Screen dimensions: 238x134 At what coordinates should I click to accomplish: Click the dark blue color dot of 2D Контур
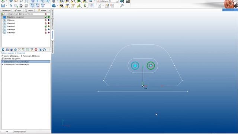tap(49, 20)
